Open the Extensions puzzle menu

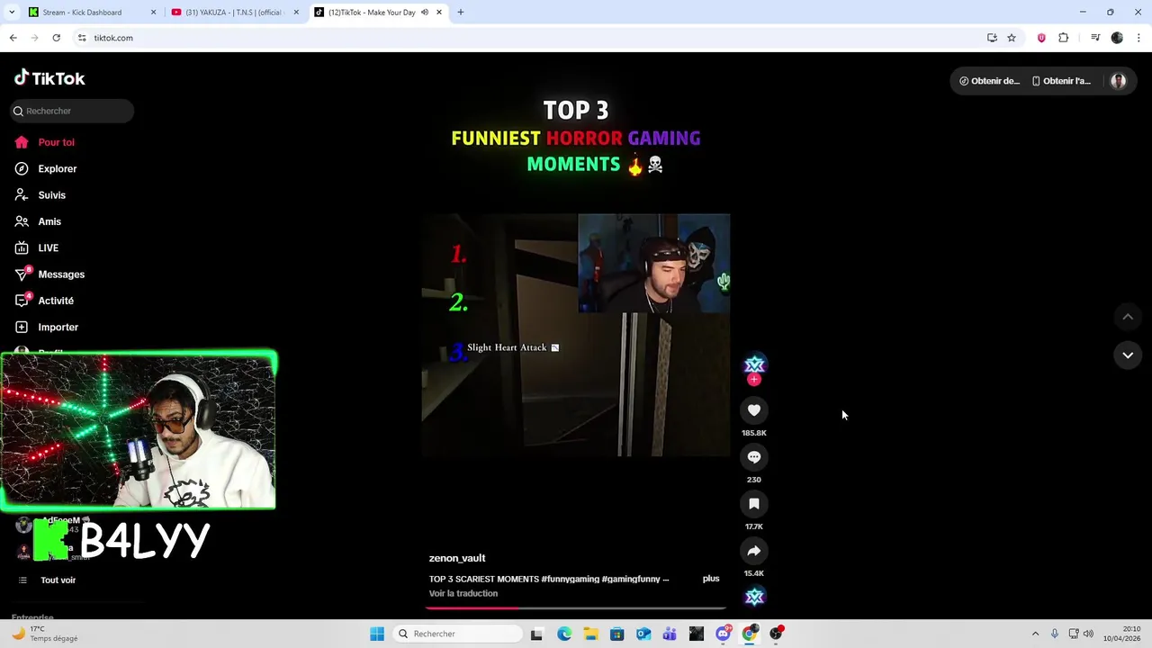1063,38
